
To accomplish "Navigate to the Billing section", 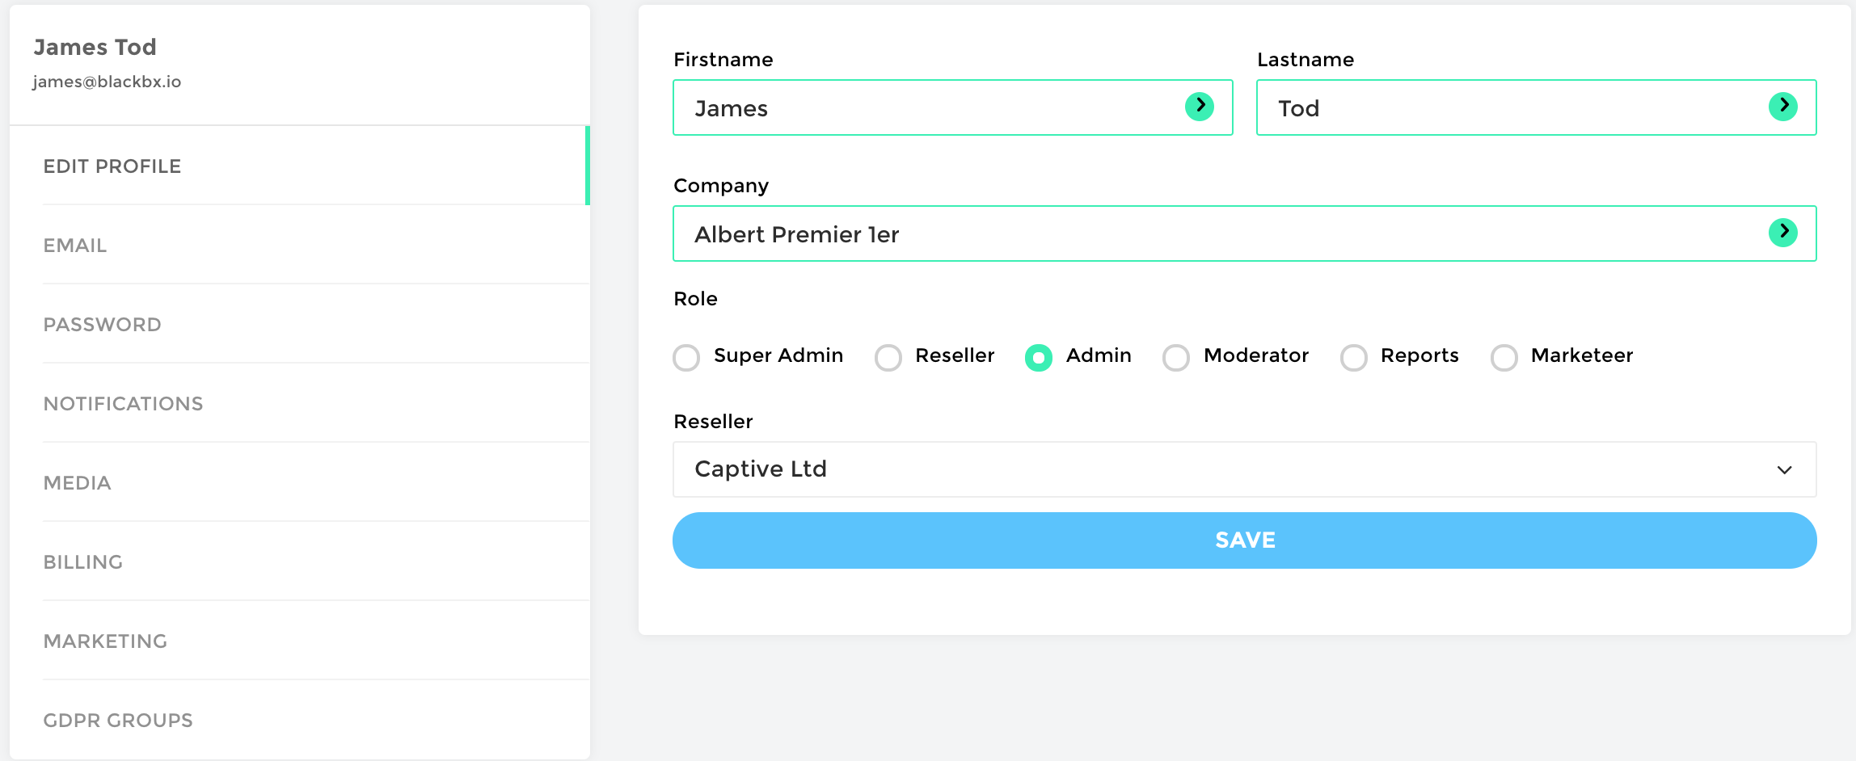I will pyautogui.click(x=82, y=562).
